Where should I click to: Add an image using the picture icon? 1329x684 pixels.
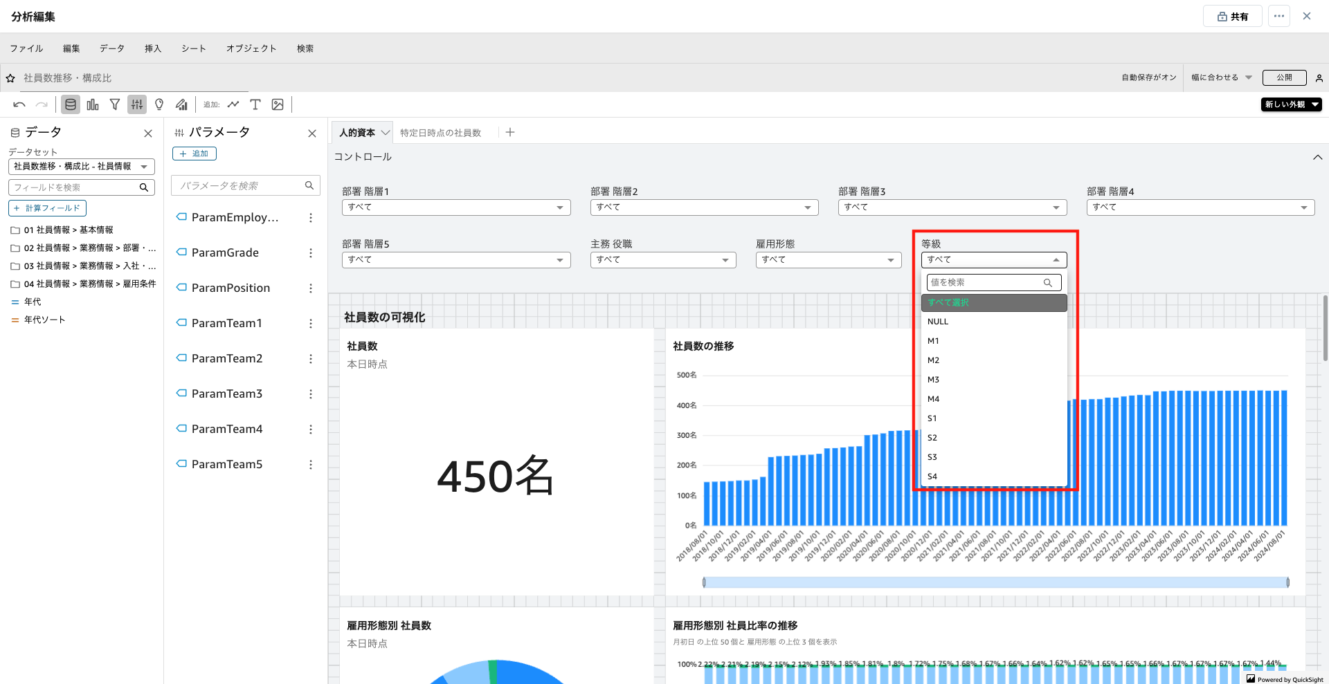coord(278,104)
